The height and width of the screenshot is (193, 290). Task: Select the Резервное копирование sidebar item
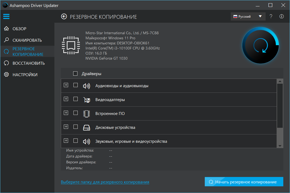pos(27,52)
